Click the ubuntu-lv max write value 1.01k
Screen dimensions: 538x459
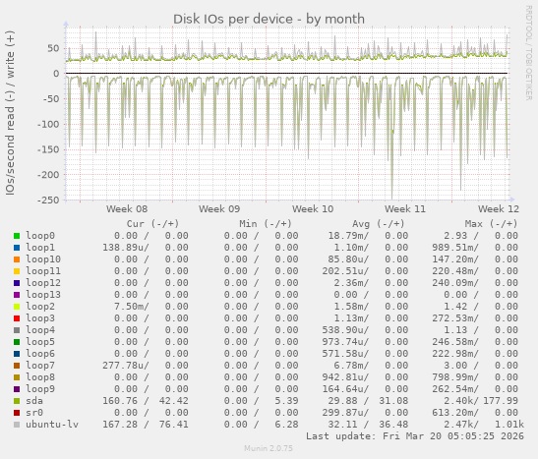(x=509, y=425)
